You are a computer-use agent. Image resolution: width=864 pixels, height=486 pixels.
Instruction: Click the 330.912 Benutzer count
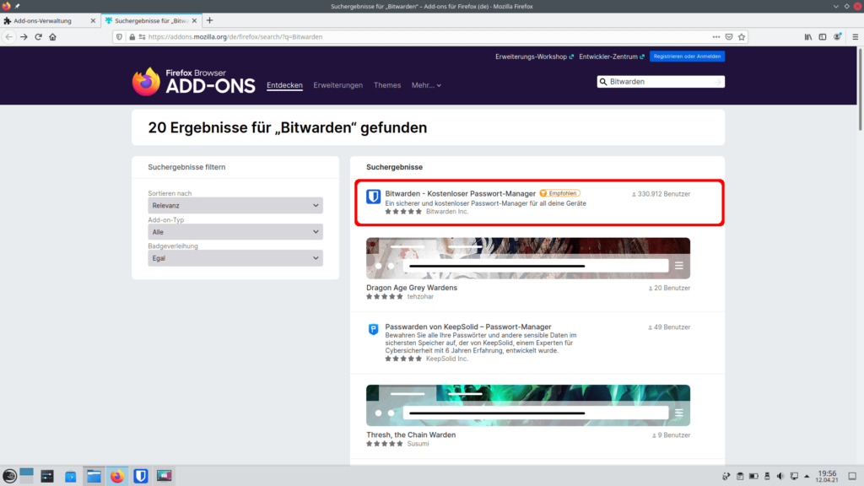point(661,194)
